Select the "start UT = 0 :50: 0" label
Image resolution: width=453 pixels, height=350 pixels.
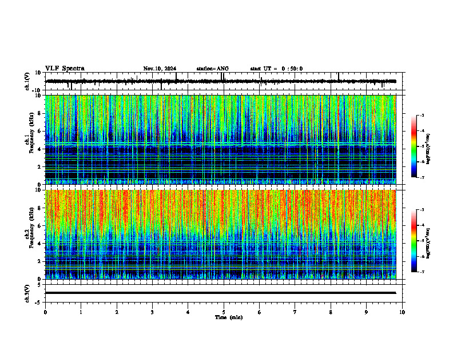pos(276,69)
